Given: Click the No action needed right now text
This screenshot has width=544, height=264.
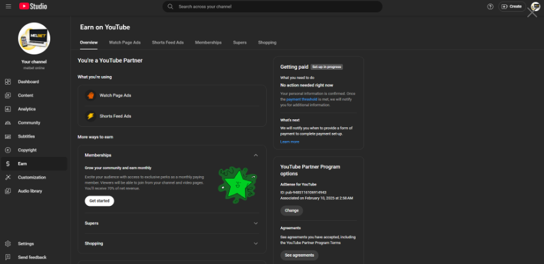Looking at the screenshot, I should pyautogui.click(x=306, y=85).
